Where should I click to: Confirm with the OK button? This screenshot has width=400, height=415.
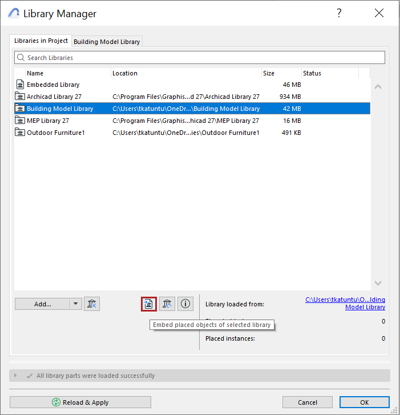[364, 402]
